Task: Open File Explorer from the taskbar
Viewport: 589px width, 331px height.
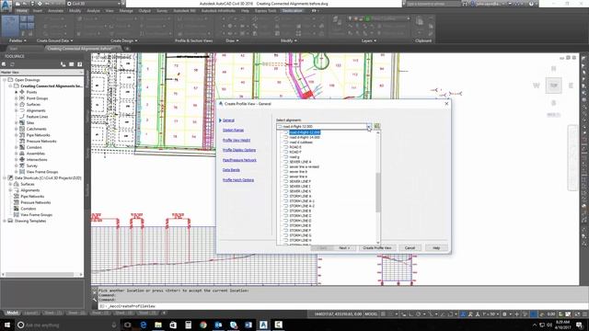Action: (x=158, y=325)
